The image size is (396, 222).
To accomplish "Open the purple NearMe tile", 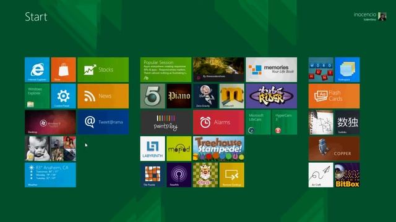I will 179,175.
